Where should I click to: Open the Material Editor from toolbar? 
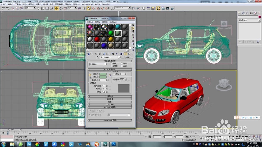tap(158, 8)
